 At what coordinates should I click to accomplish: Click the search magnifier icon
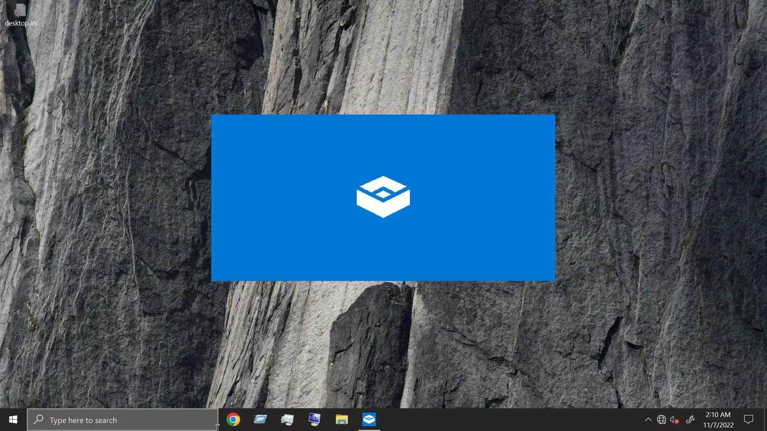(39, 420)
